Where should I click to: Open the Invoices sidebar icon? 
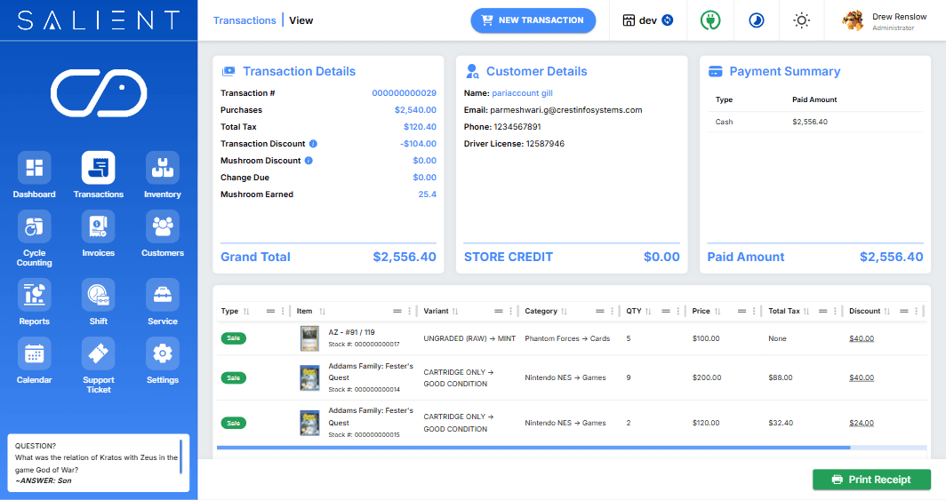(99, 226)
